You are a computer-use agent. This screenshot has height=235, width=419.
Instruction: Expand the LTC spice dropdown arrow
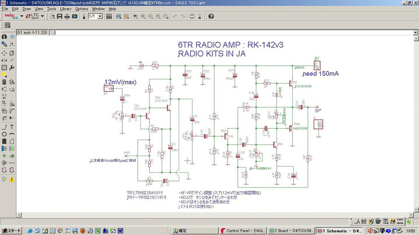tap(42, 16)
